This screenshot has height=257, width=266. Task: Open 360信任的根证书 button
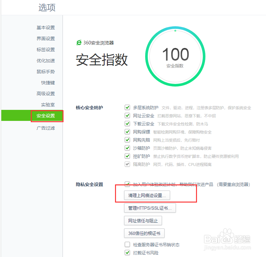[x=144, y=233]
